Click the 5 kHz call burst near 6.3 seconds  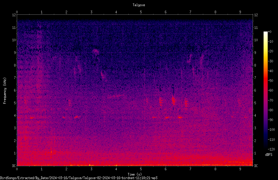point(173,101)
